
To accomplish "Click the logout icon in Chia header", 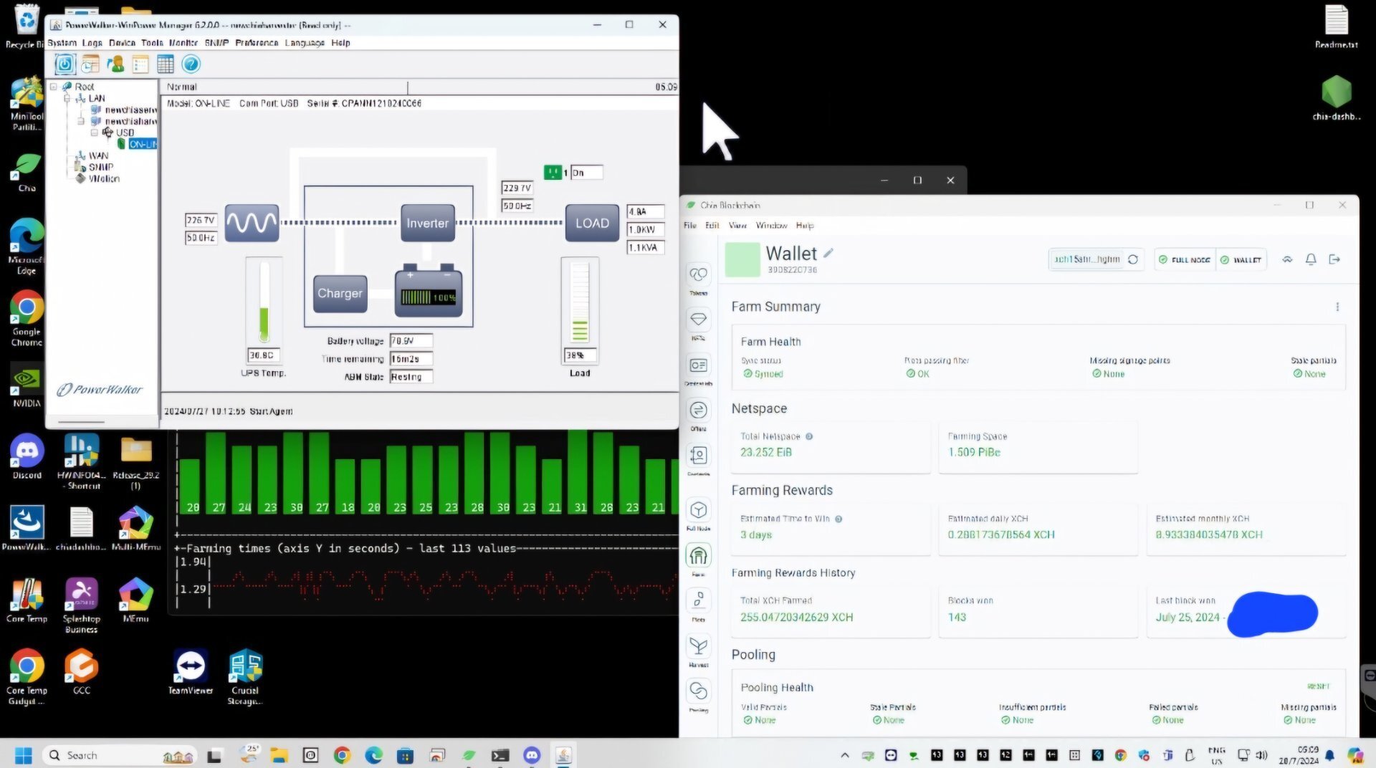I will 1334,259.
